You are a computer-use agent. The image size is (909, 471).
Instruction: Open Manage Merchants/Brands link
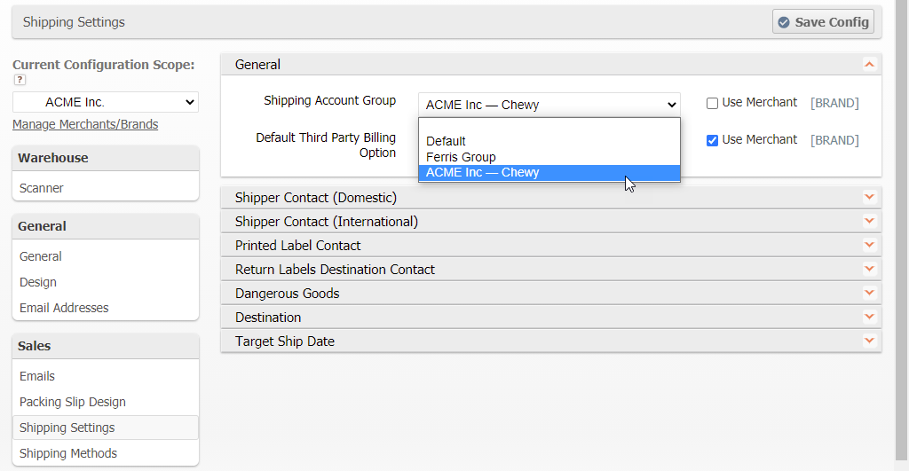85,124
